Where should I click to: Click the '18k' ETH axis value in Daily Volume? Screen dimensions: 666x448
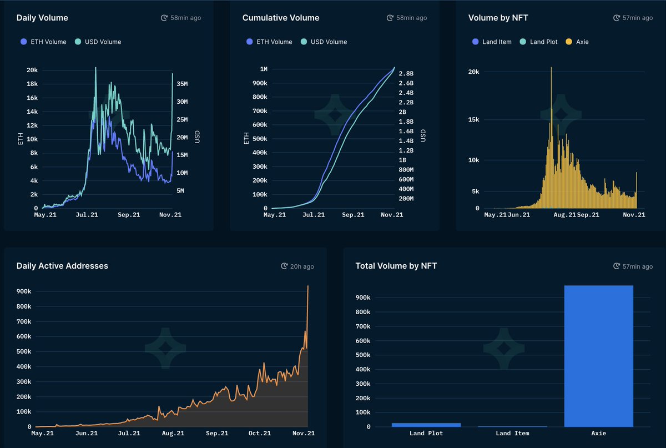coord(32,84)
